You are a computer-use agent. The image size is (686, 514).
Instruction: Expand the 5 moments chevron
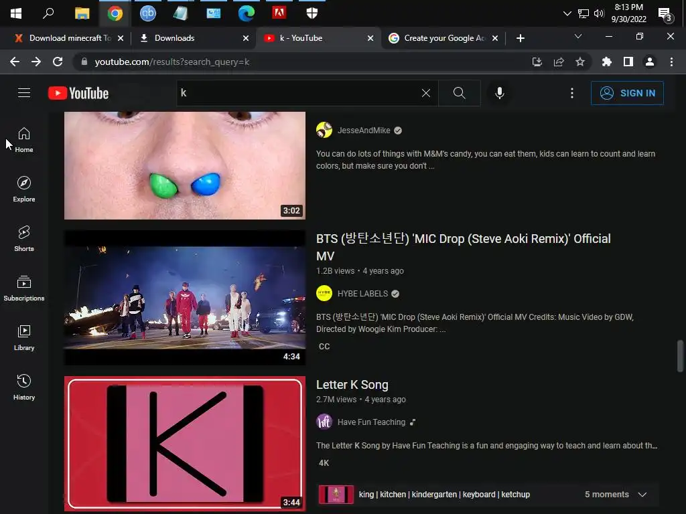(x=642, y=495)
